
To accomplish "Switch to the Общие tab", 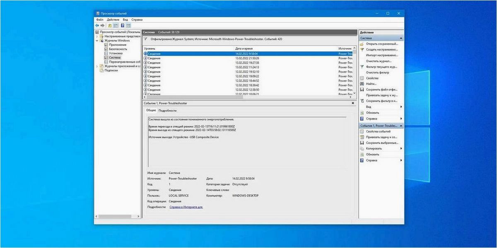I will (x=151, y=110).
